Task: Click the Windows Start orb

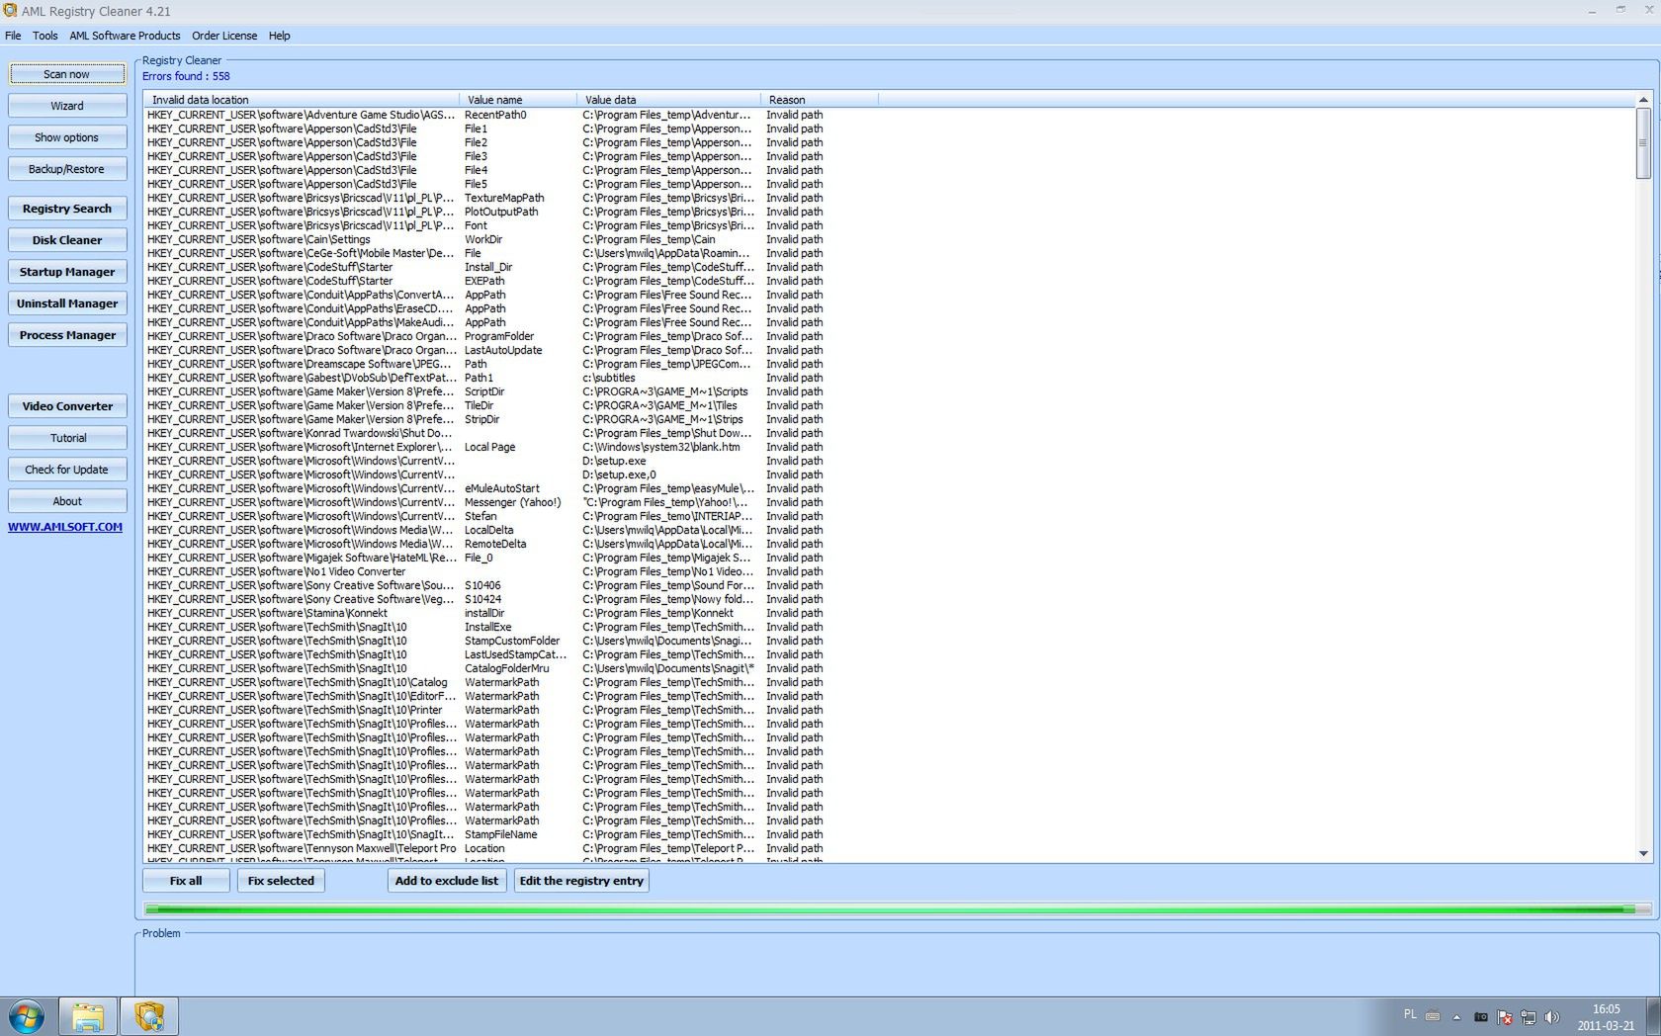Action: [x=26, y=1016]
